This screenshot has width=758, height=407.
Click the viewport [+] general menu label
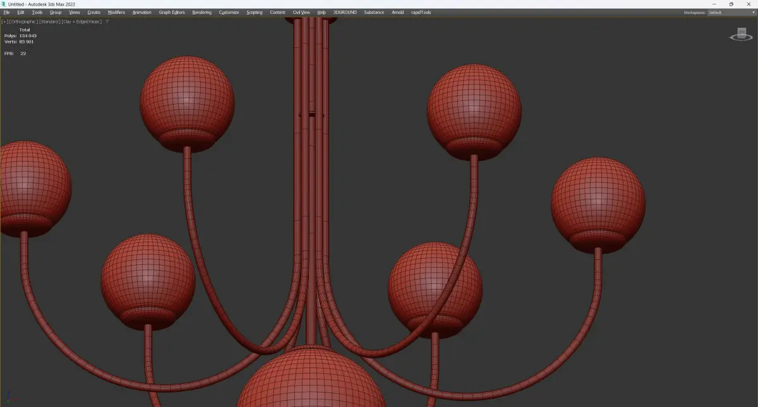pos(4,21)
